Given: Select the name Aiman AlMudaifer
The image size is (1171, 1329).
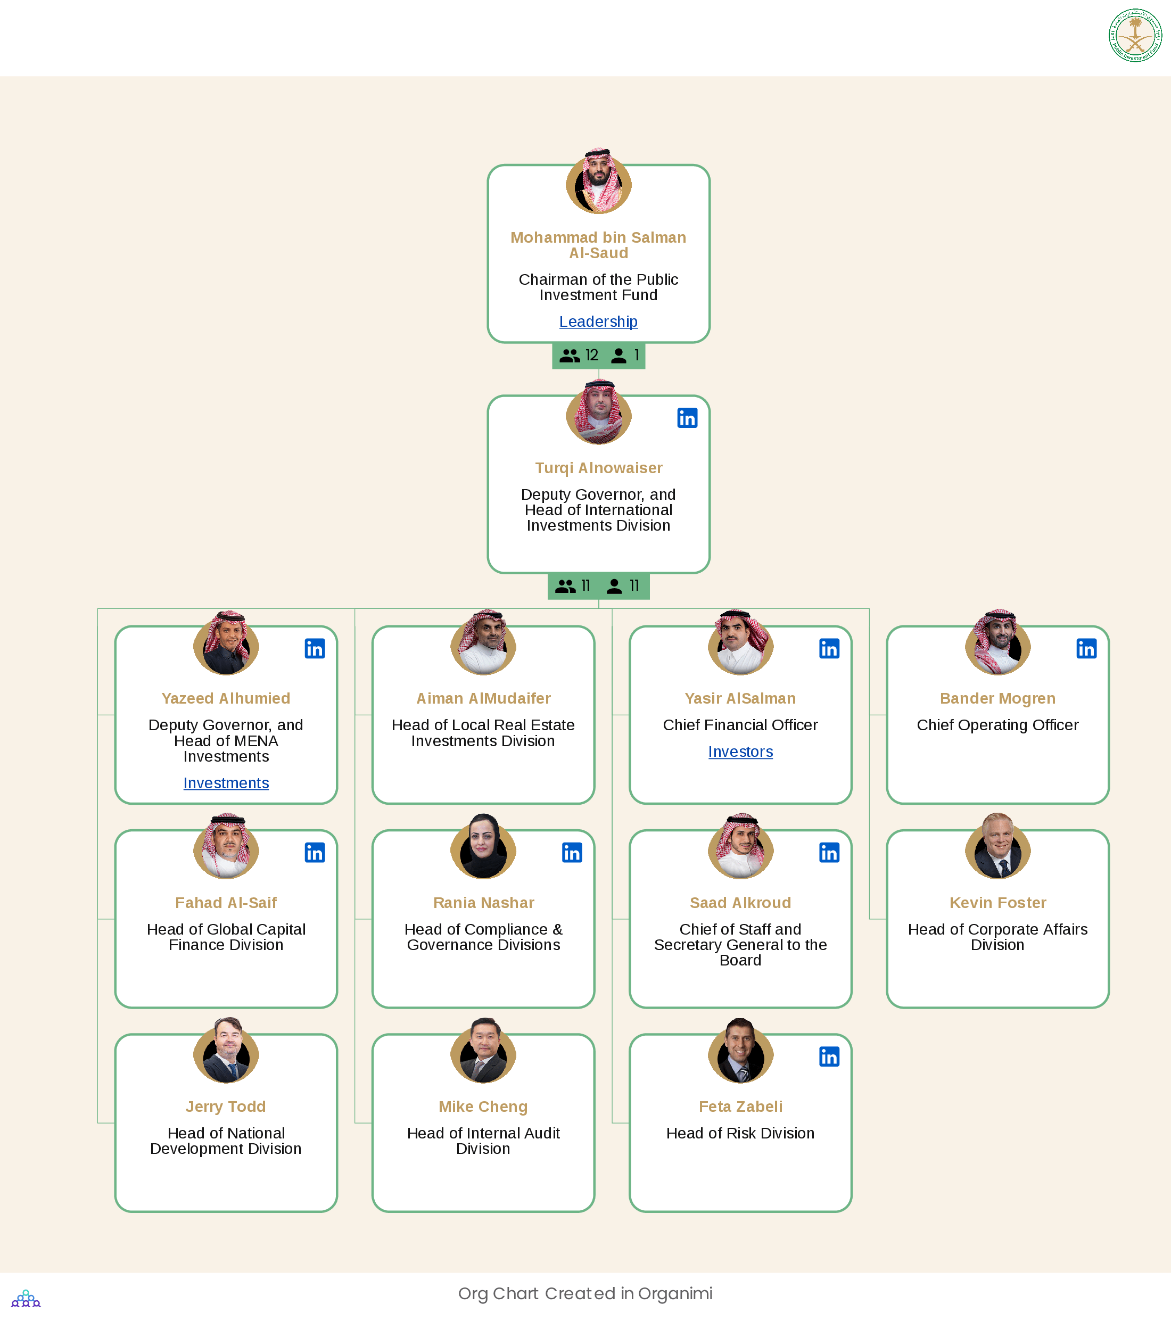Looking at the screenshot, I should point(483,698).
